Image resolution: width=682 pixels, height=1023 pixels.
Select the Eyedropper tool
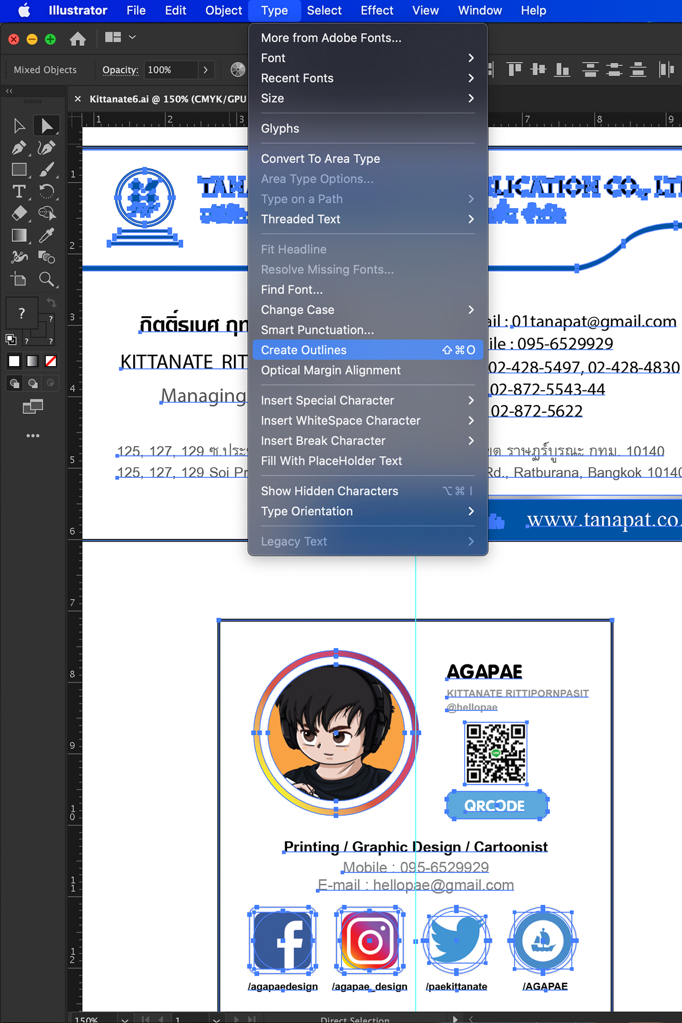coord(47,235)
